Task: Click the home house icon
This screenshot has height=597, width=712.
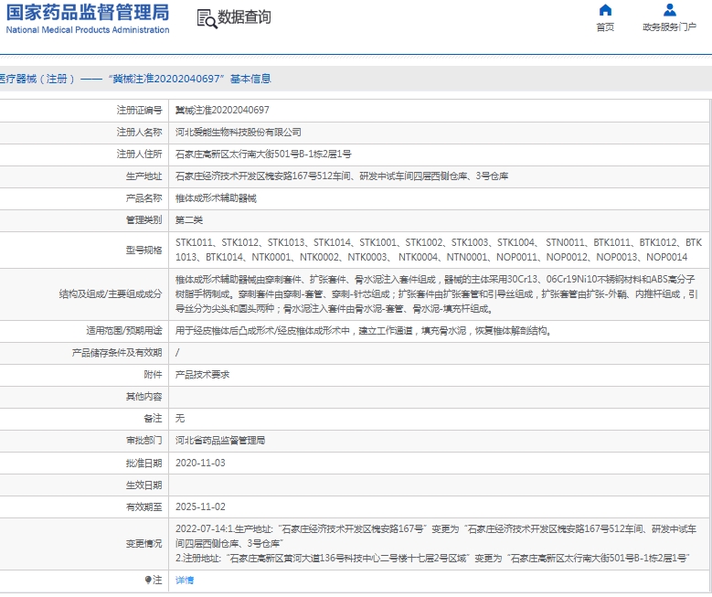Action: pos(605,10)
